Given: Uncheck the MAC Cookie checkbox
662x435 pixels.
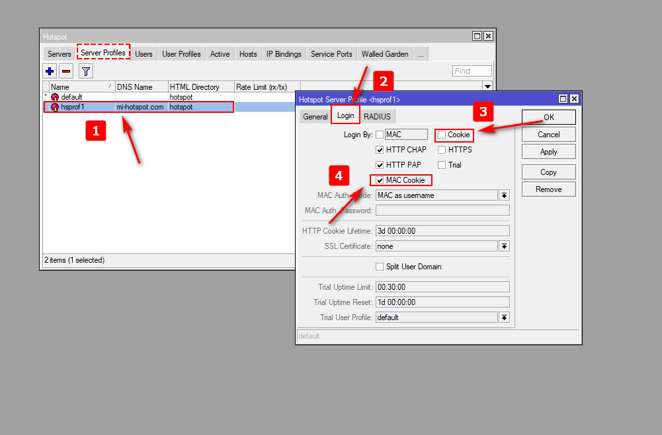Looking at the screenshot, I should point(380,180).
